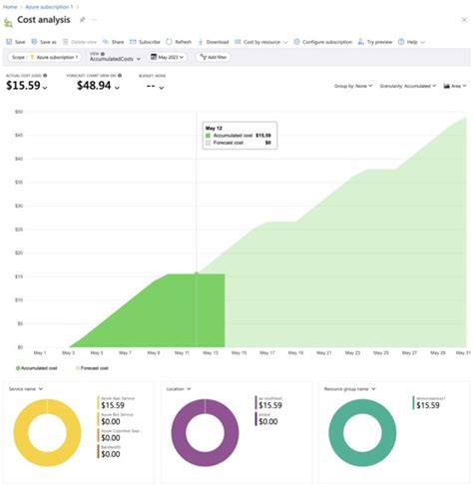Viewport: 473px width, 486px height.
Task: Click the Add filter button
Action: point(214,57)
